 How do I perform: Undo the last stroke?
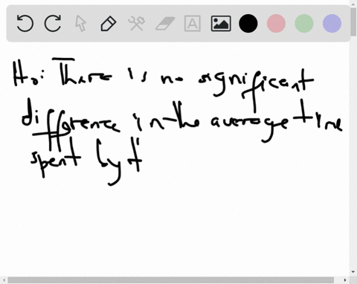25,23
